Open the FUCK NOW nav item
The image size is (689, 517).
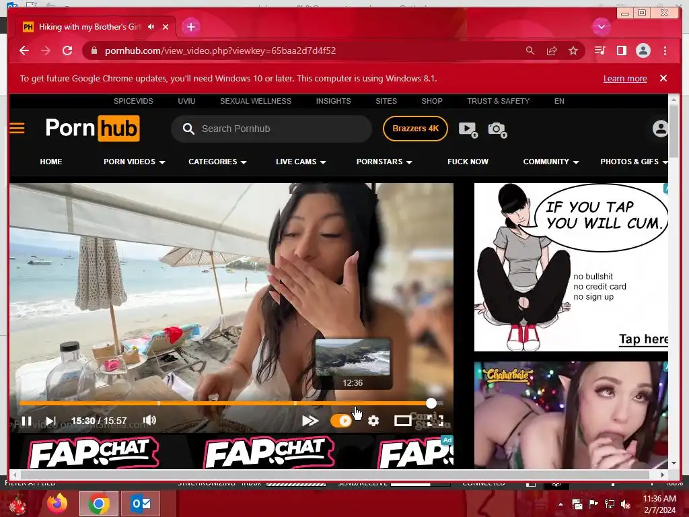pos(468,162)
